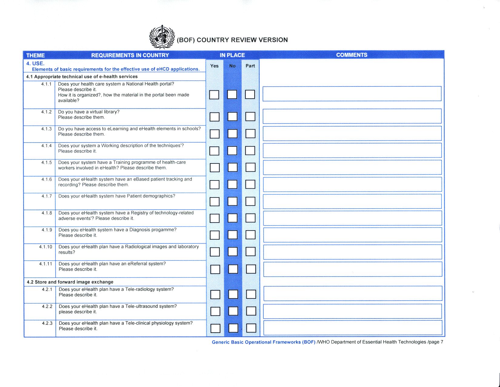500x387 pixels.
Task: Click the IN PLACE column header
Action: click(x=232, y=55)
